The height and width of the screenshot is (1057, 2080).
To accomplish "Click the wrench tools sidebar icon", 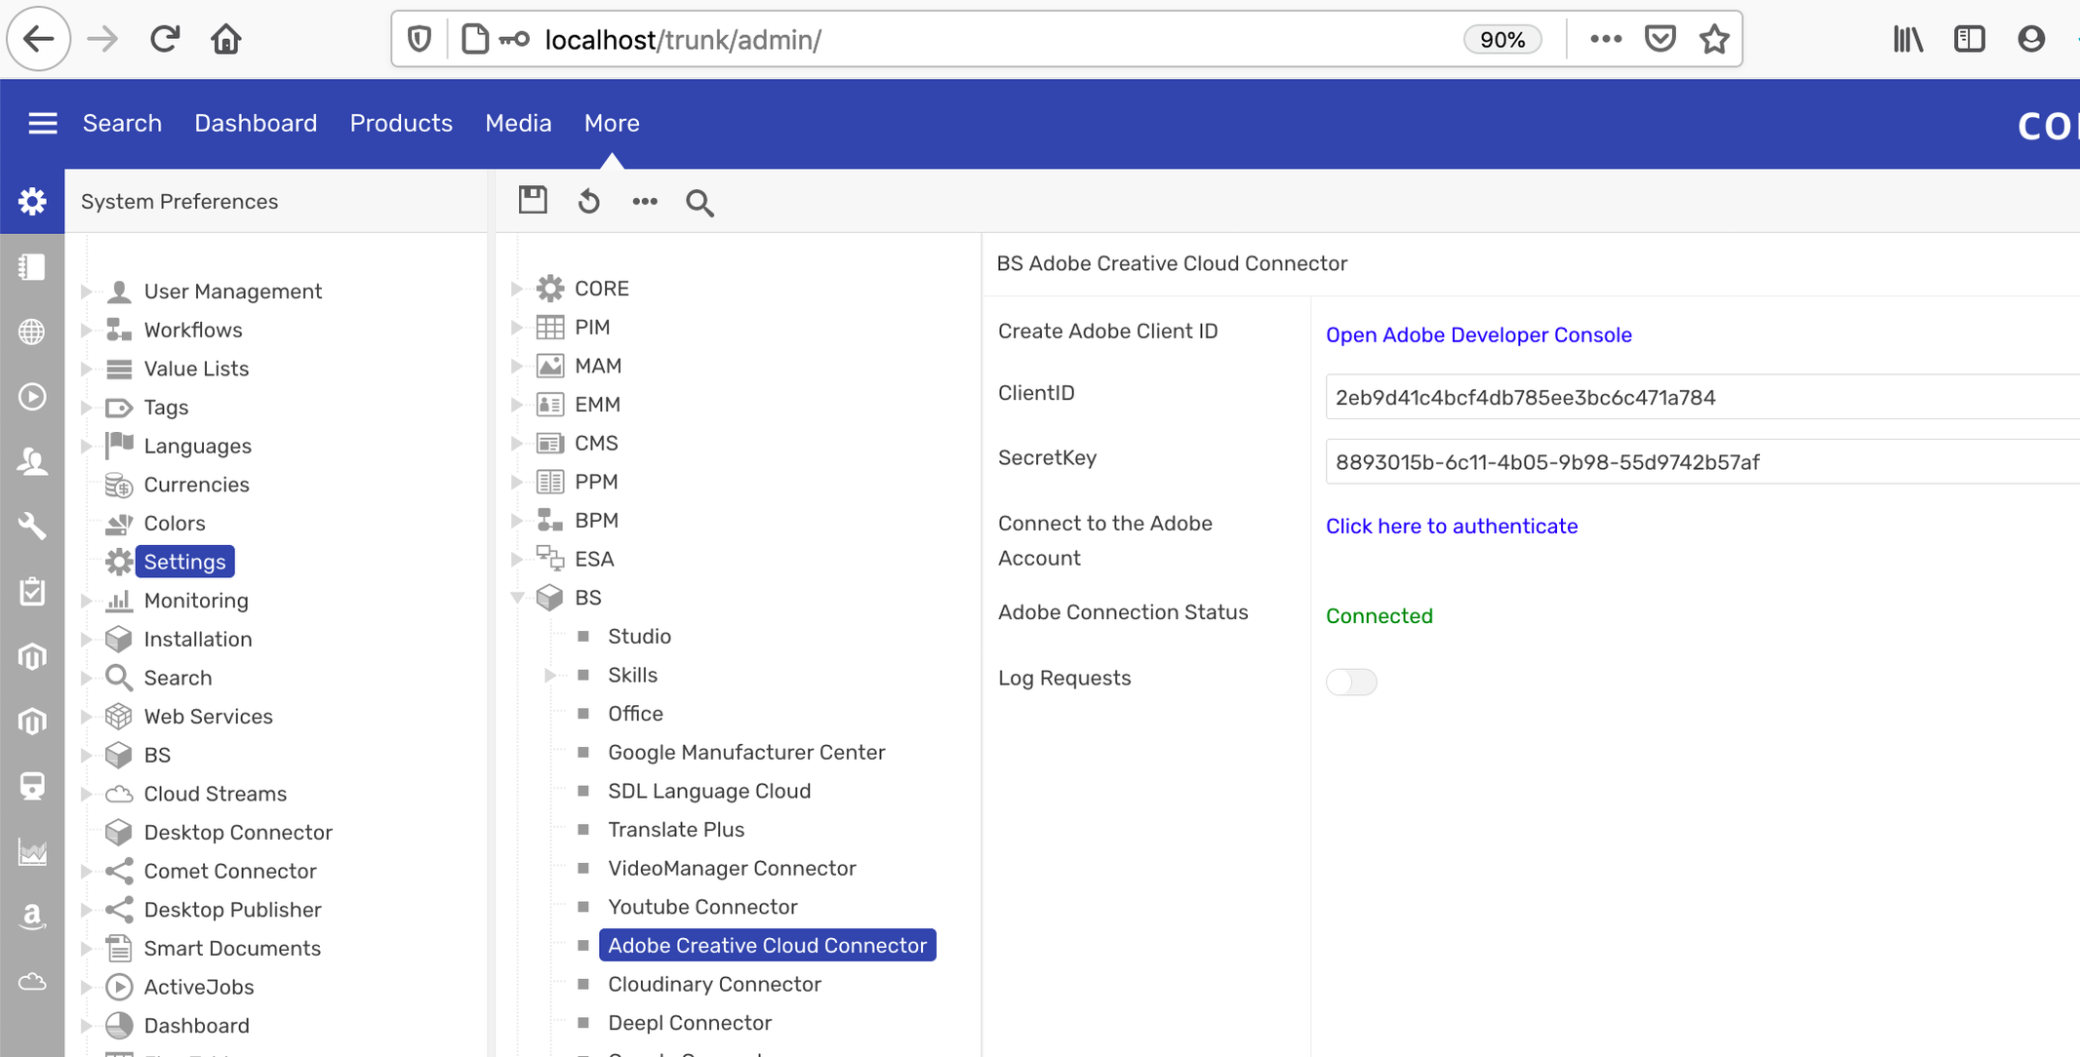I will pyautogui.click(x=32, y=527).
